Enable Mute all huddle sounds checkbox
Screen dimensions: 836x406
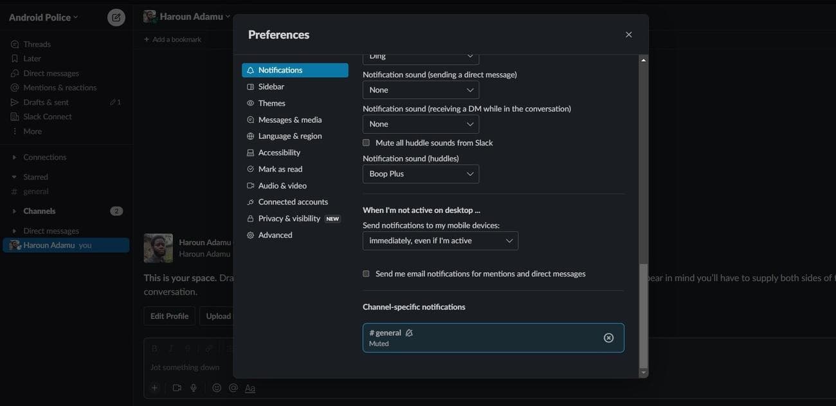[x=367, y=143]
